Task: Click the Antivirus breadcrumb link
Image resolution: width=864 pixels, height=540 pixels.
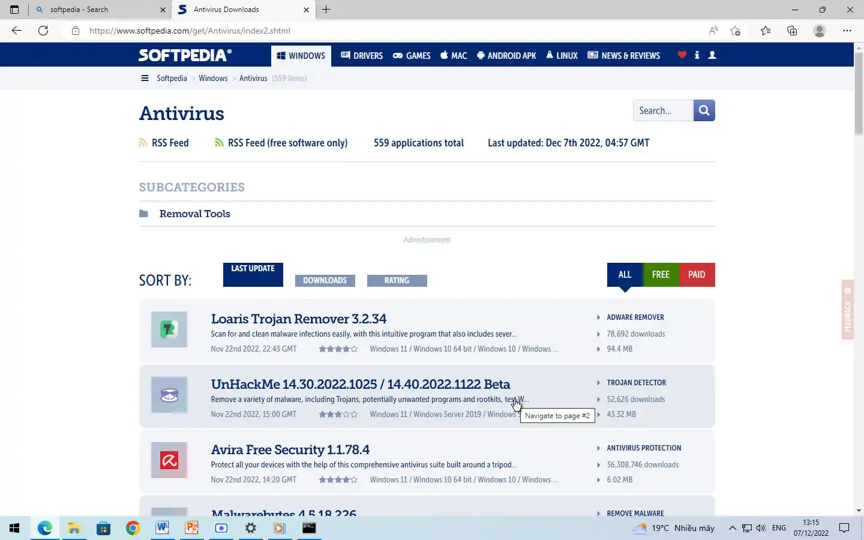Action: [253, 78]
